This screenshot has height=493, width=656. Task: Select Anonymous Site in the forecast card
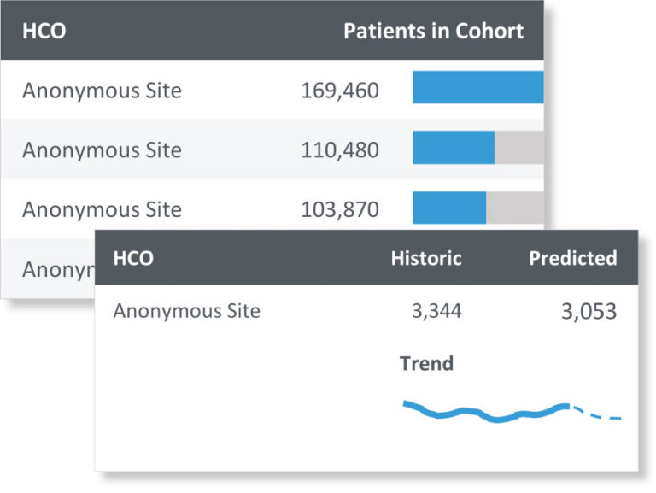click(x=186, y=311)
